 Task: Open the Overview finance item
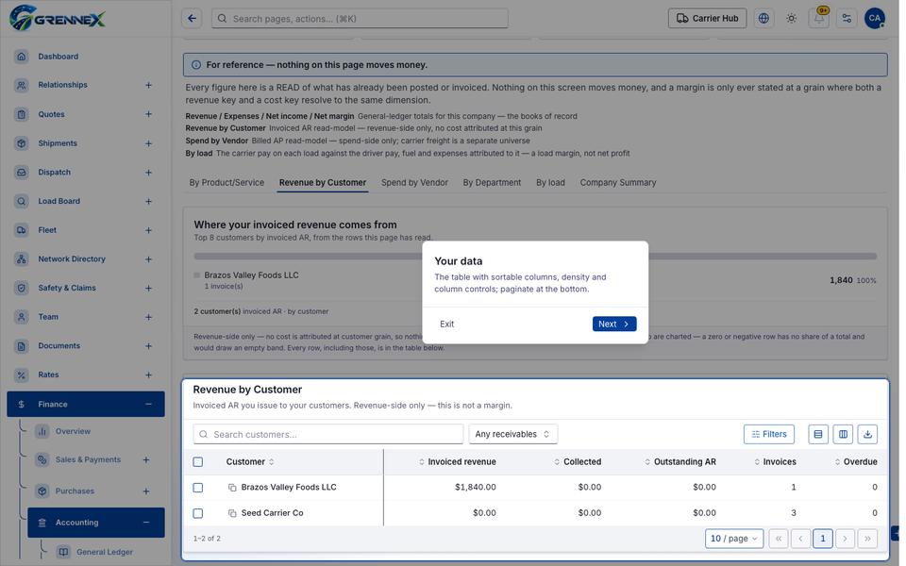pyautogui.click(x=73, y=431)
